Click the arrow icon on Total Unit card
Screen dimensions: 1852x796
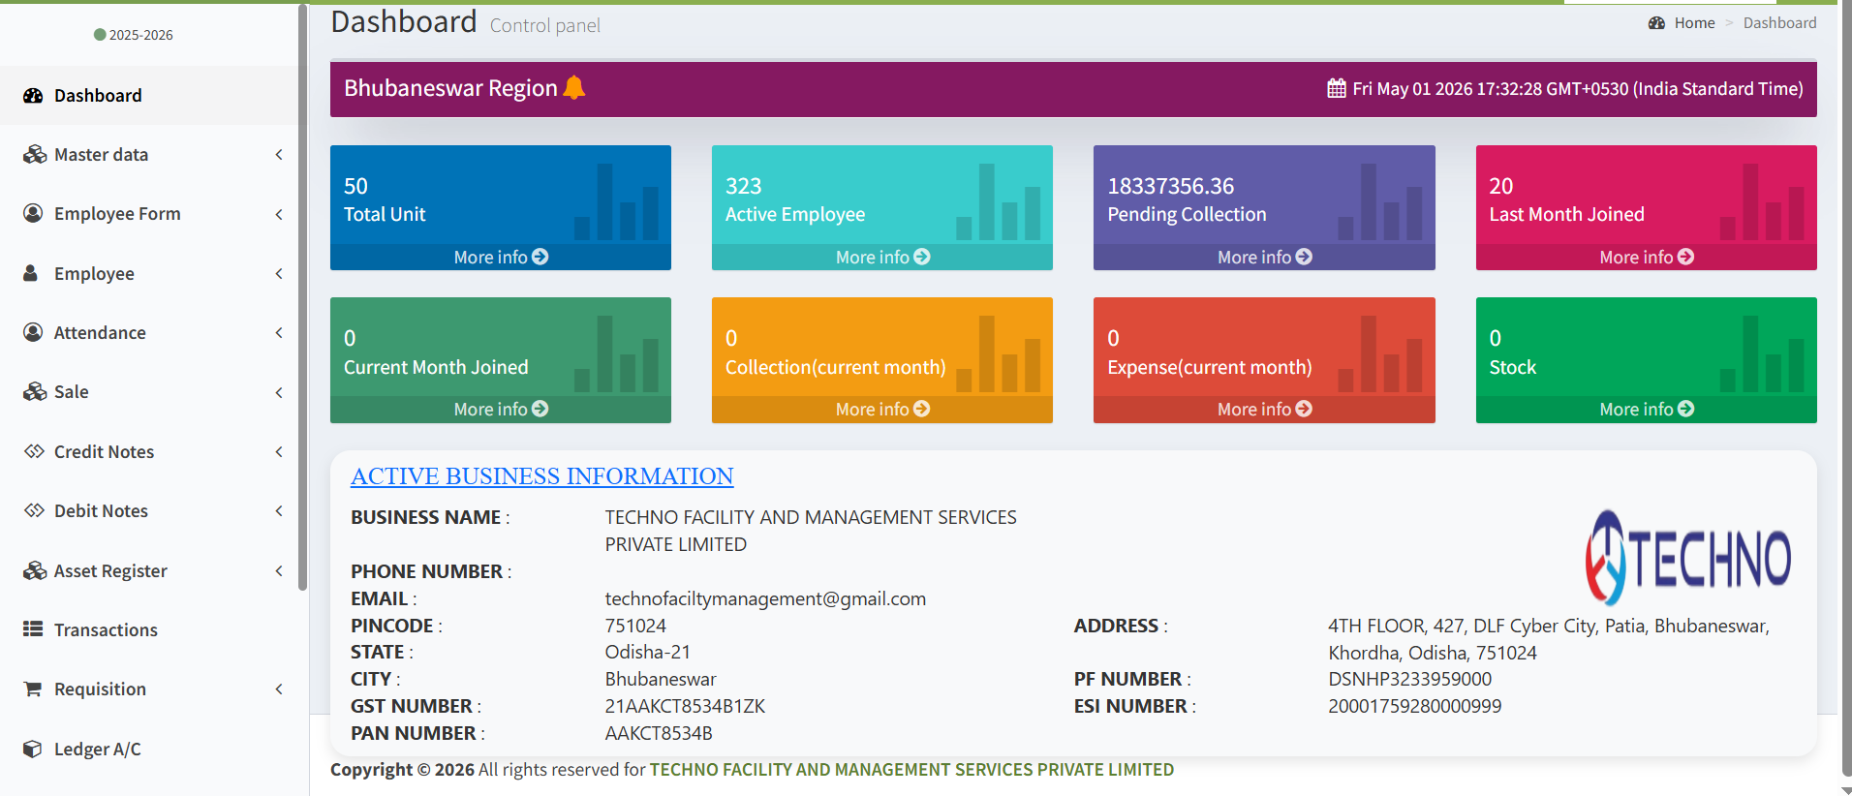click(540, 257)
